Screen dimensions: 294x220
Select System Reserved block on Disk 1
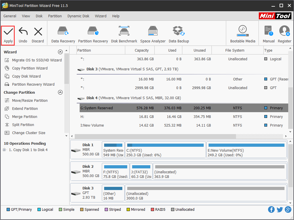point(113,150)
